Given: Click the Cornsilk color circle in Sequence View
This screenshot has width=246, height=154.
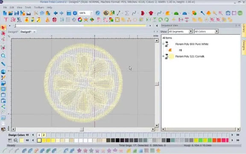Looking at the screenshot, I should point(172,56).
